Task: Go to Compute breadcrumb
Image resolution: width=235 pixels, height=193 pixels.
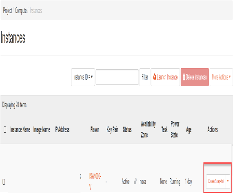Action: [21, 11]
